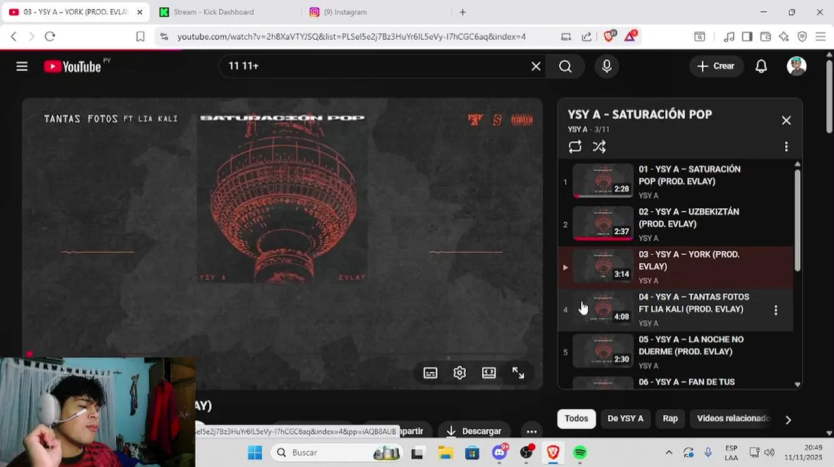
Task: Download the video with Descargar
Action: tap(474, 431)
